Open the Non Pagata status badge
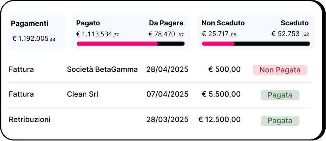This screenshot has width=326, height=141. [280, 70]
